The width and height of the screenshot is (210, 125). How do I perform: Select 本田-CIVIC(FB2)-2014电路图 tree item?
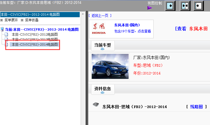click(x=35, y=44)
